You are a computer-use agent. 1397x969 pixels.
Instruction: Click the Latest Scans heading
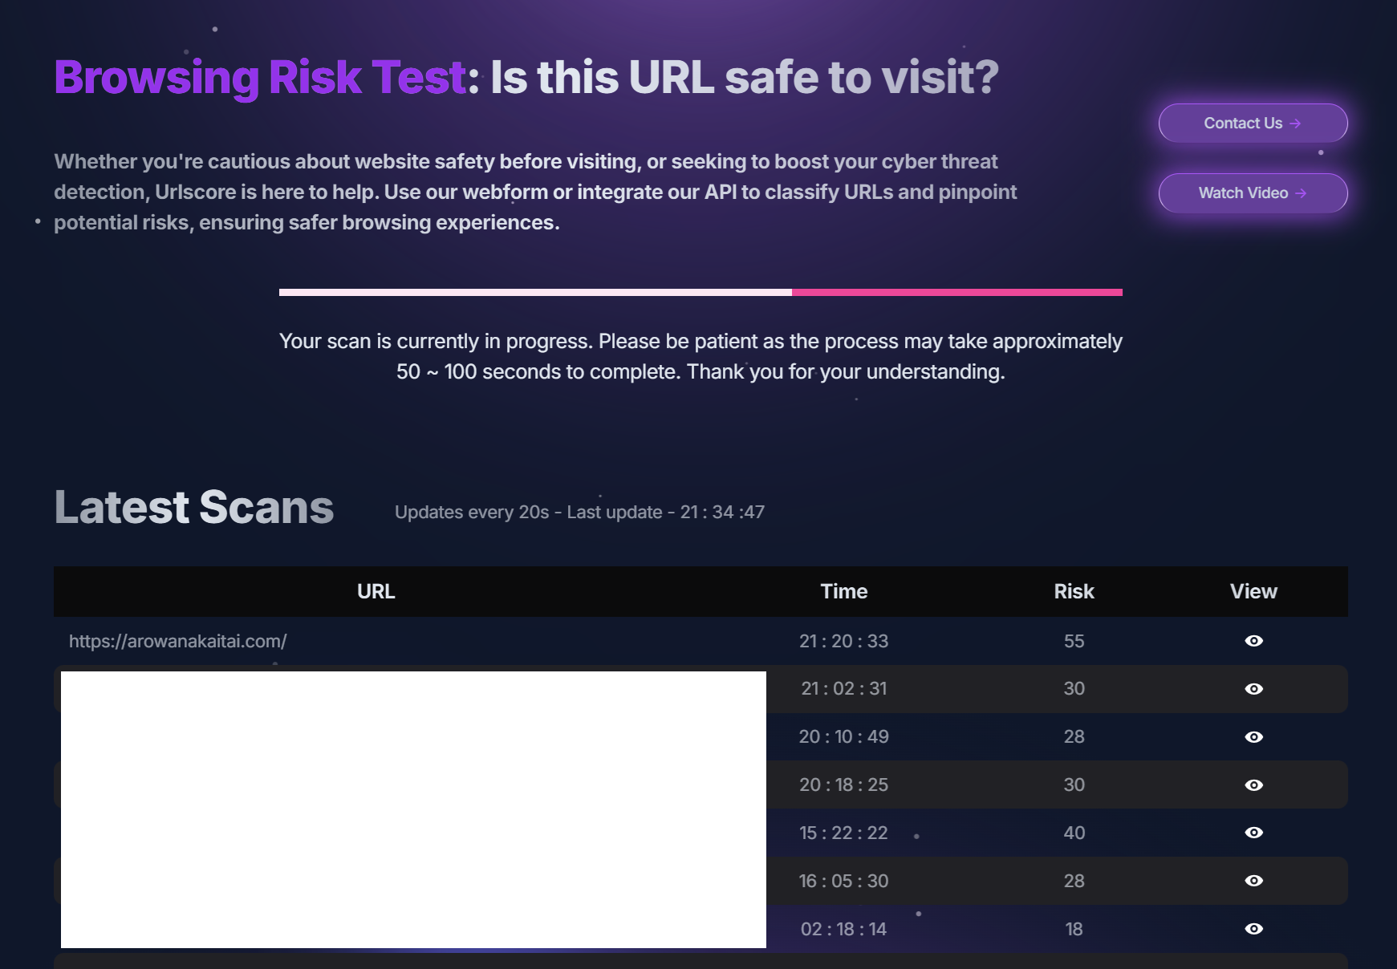(194, 508)
